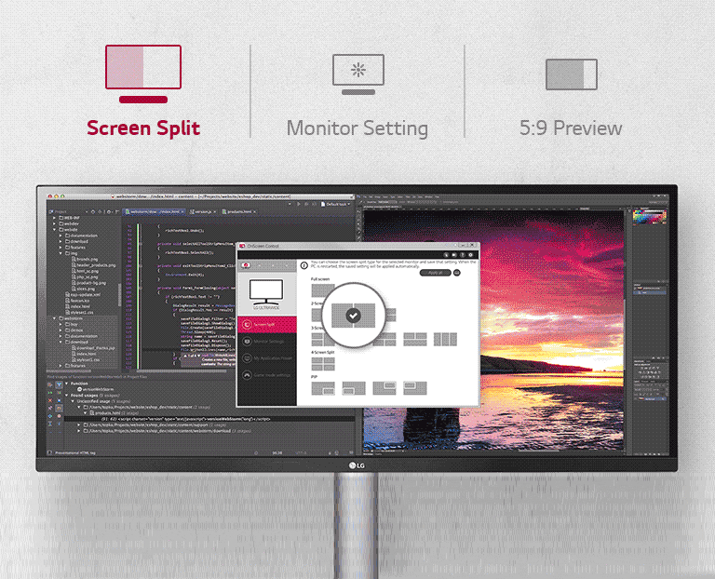Select Screen Split in OnScreen Control sidebar

coord(267,324)
